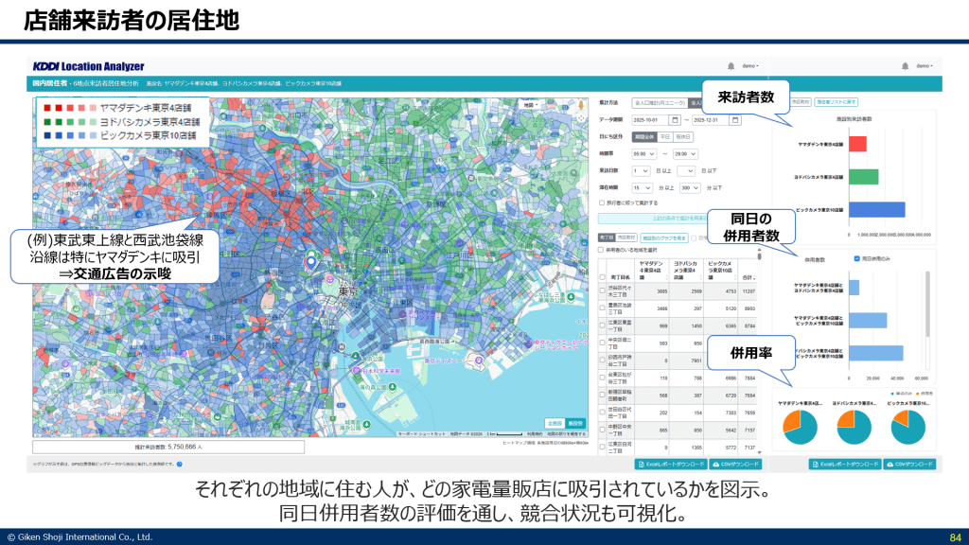Open the 地図 map type dropdown
The height and width of the screenshot is (545, 969).
tap(531, 105)
